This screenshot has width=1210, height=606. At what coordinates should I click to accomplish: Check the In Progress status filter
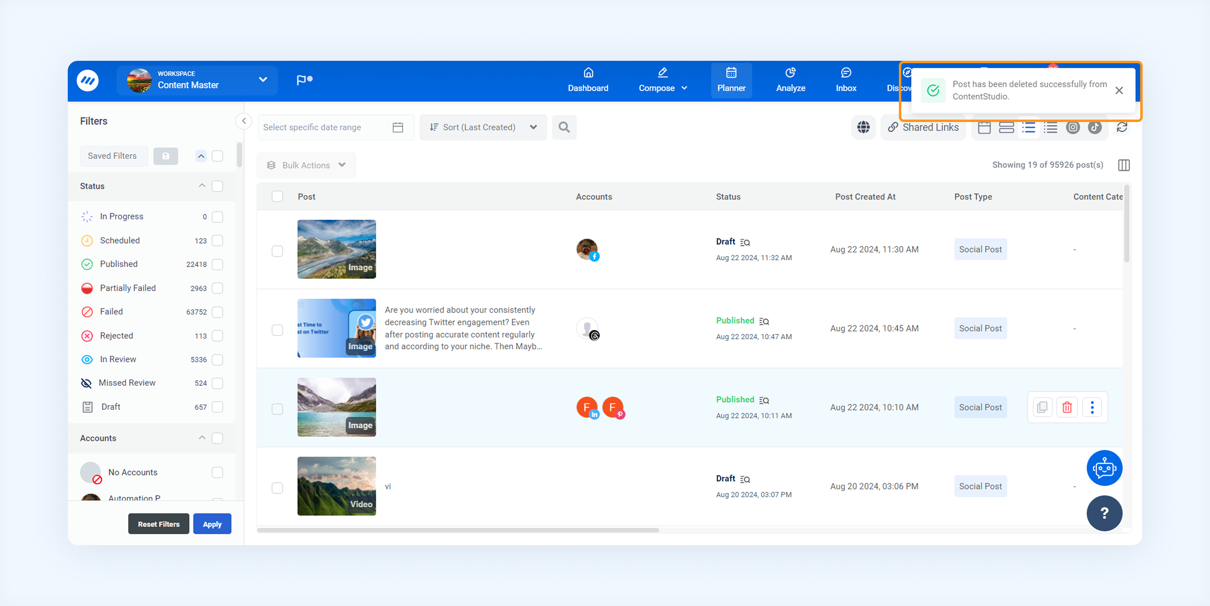coord(217,217)
